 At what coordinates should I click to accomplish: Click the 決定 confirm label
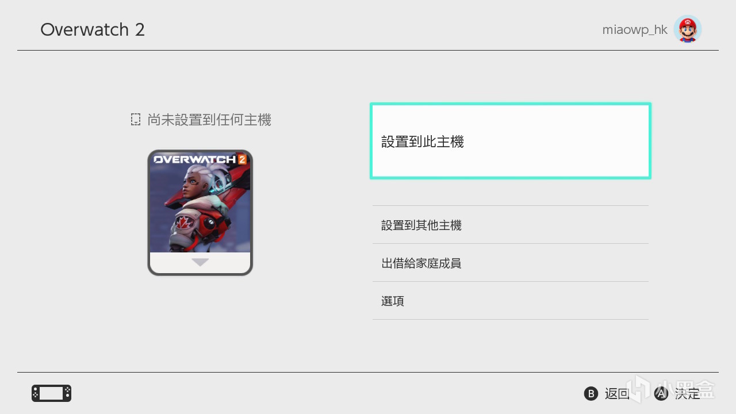pyautogui.click(x=688, y=393)
